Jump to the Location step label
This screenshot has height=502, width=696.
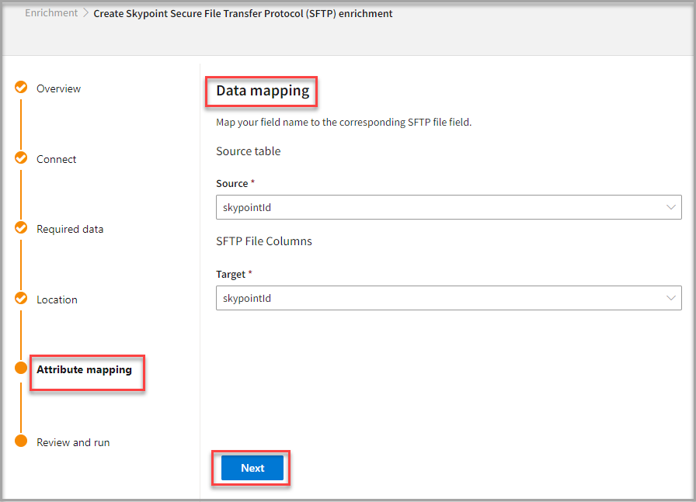(x=57, y=299)
